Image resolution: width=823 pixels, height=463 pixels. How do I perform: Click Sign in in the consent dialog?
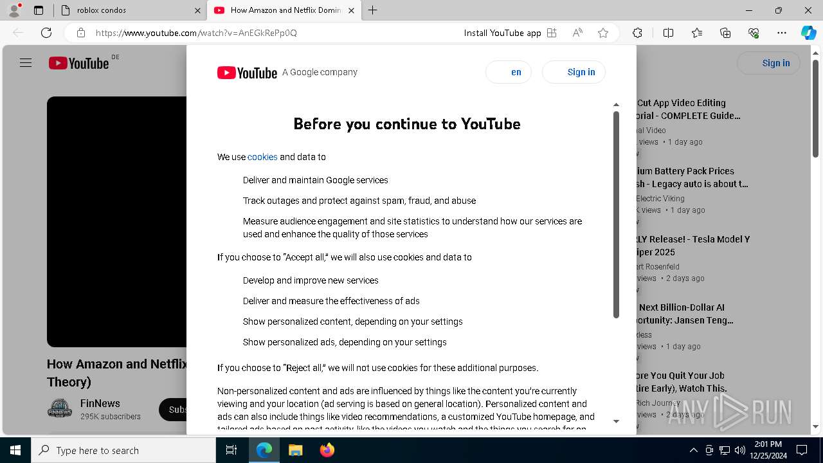coord(574,72)
